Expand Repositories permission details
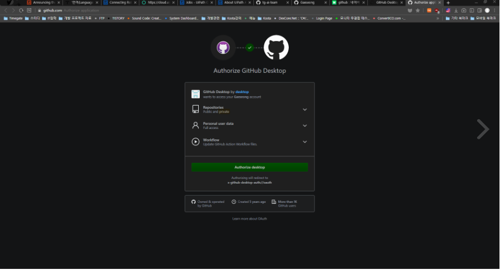Screen dimensions: 500x270 coord(305,109)
